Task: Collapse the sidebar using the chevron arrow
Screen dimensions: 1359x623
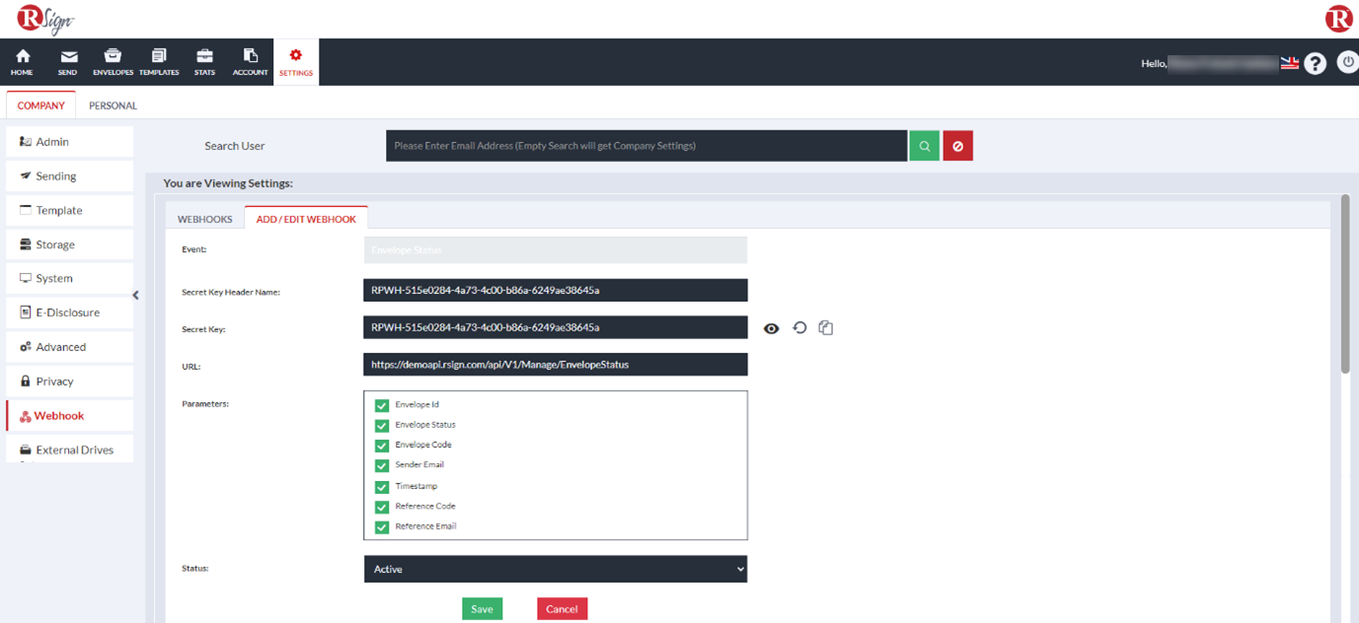Action: pos(135,294)
